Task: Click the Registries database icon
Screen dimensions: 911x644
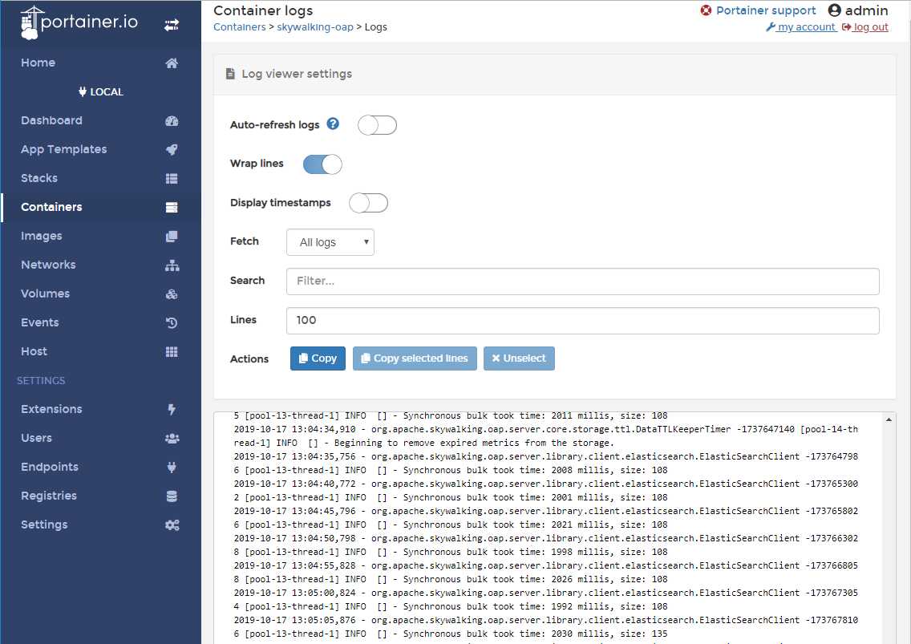Action: (172, 496)
